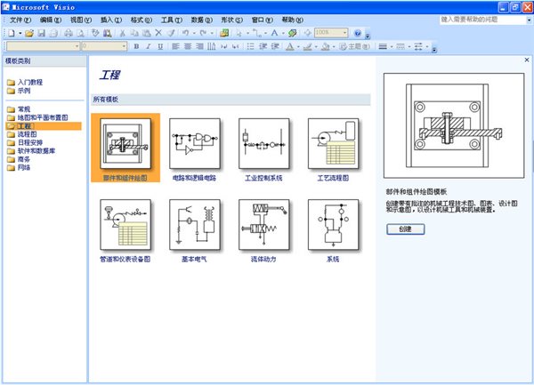
Task: Click the Align Right icon
Action: (x=199, y=46)
